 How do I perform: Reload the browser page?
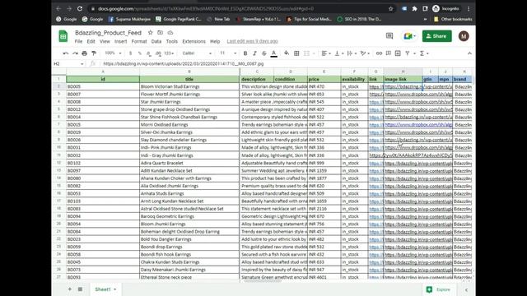coord(80,9)
